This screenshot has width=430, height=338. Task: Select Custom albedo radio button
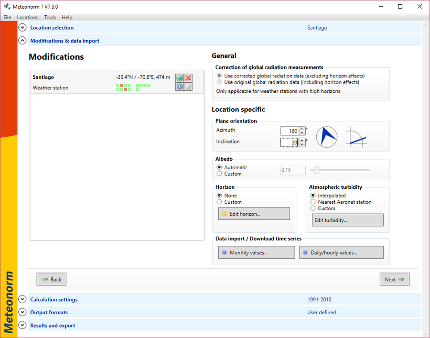(x=219, y=174)
